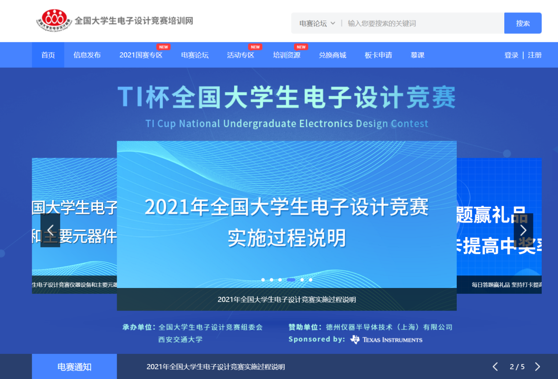Click the carousel next arrow
Screen dimensions: 558x379
pyautogui.click(x=523, y=230)
